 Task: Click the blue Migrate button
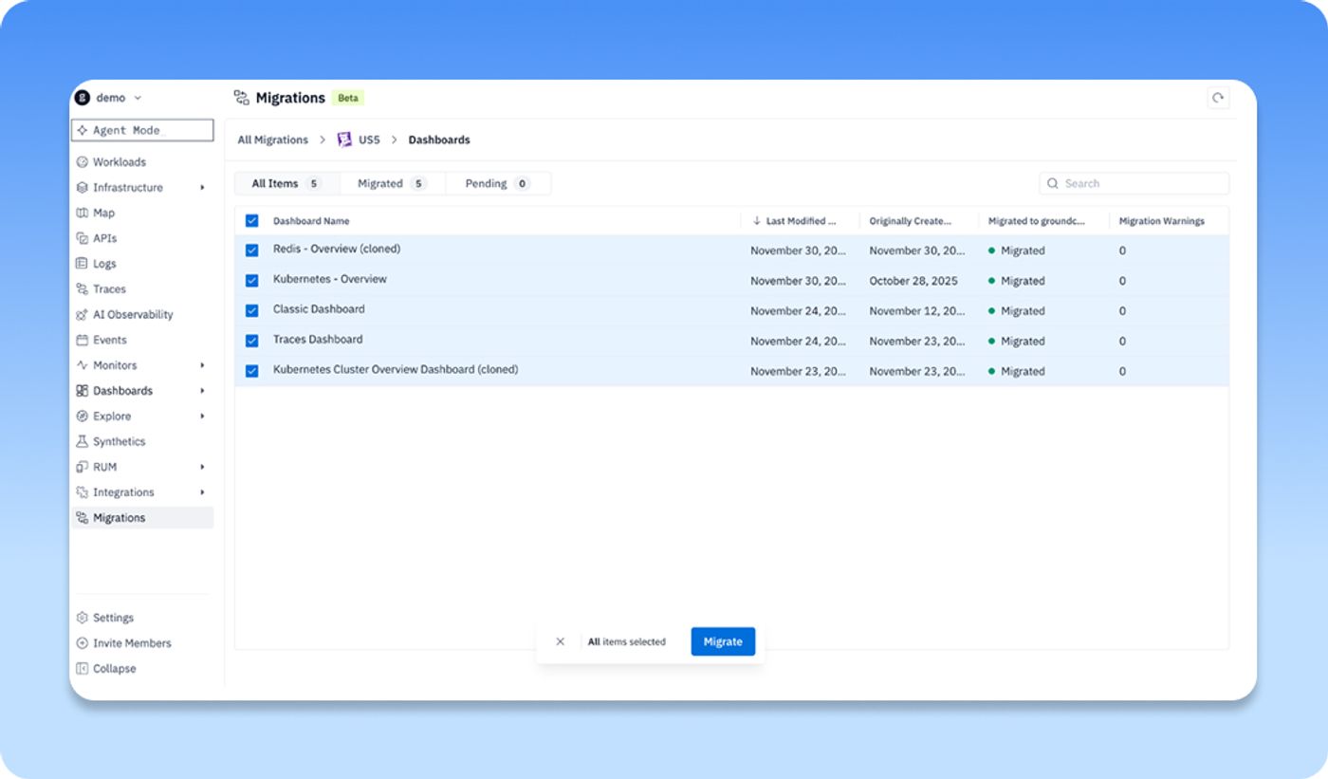coord(723,641)
